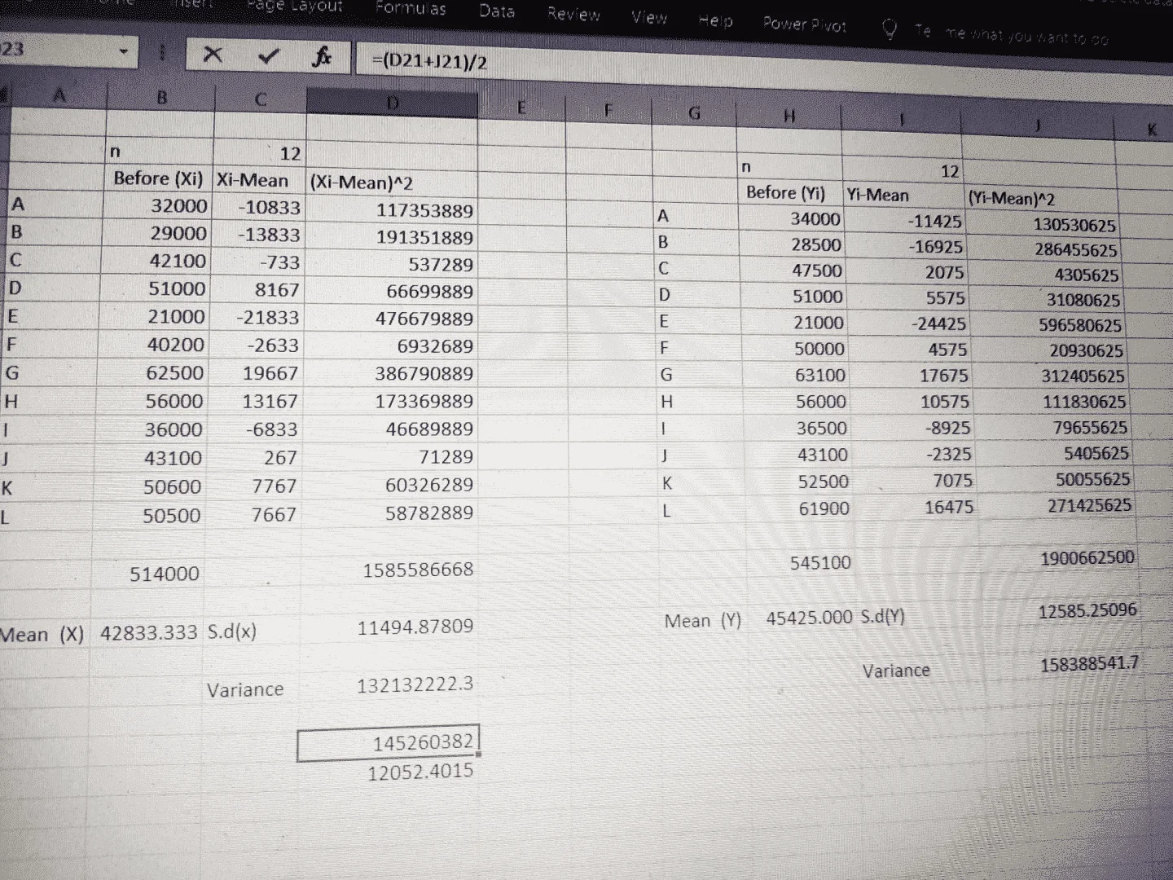
Task: Open the Power Pivot ribbon tab
Action: pyautogui.click(x=804, y=24)
